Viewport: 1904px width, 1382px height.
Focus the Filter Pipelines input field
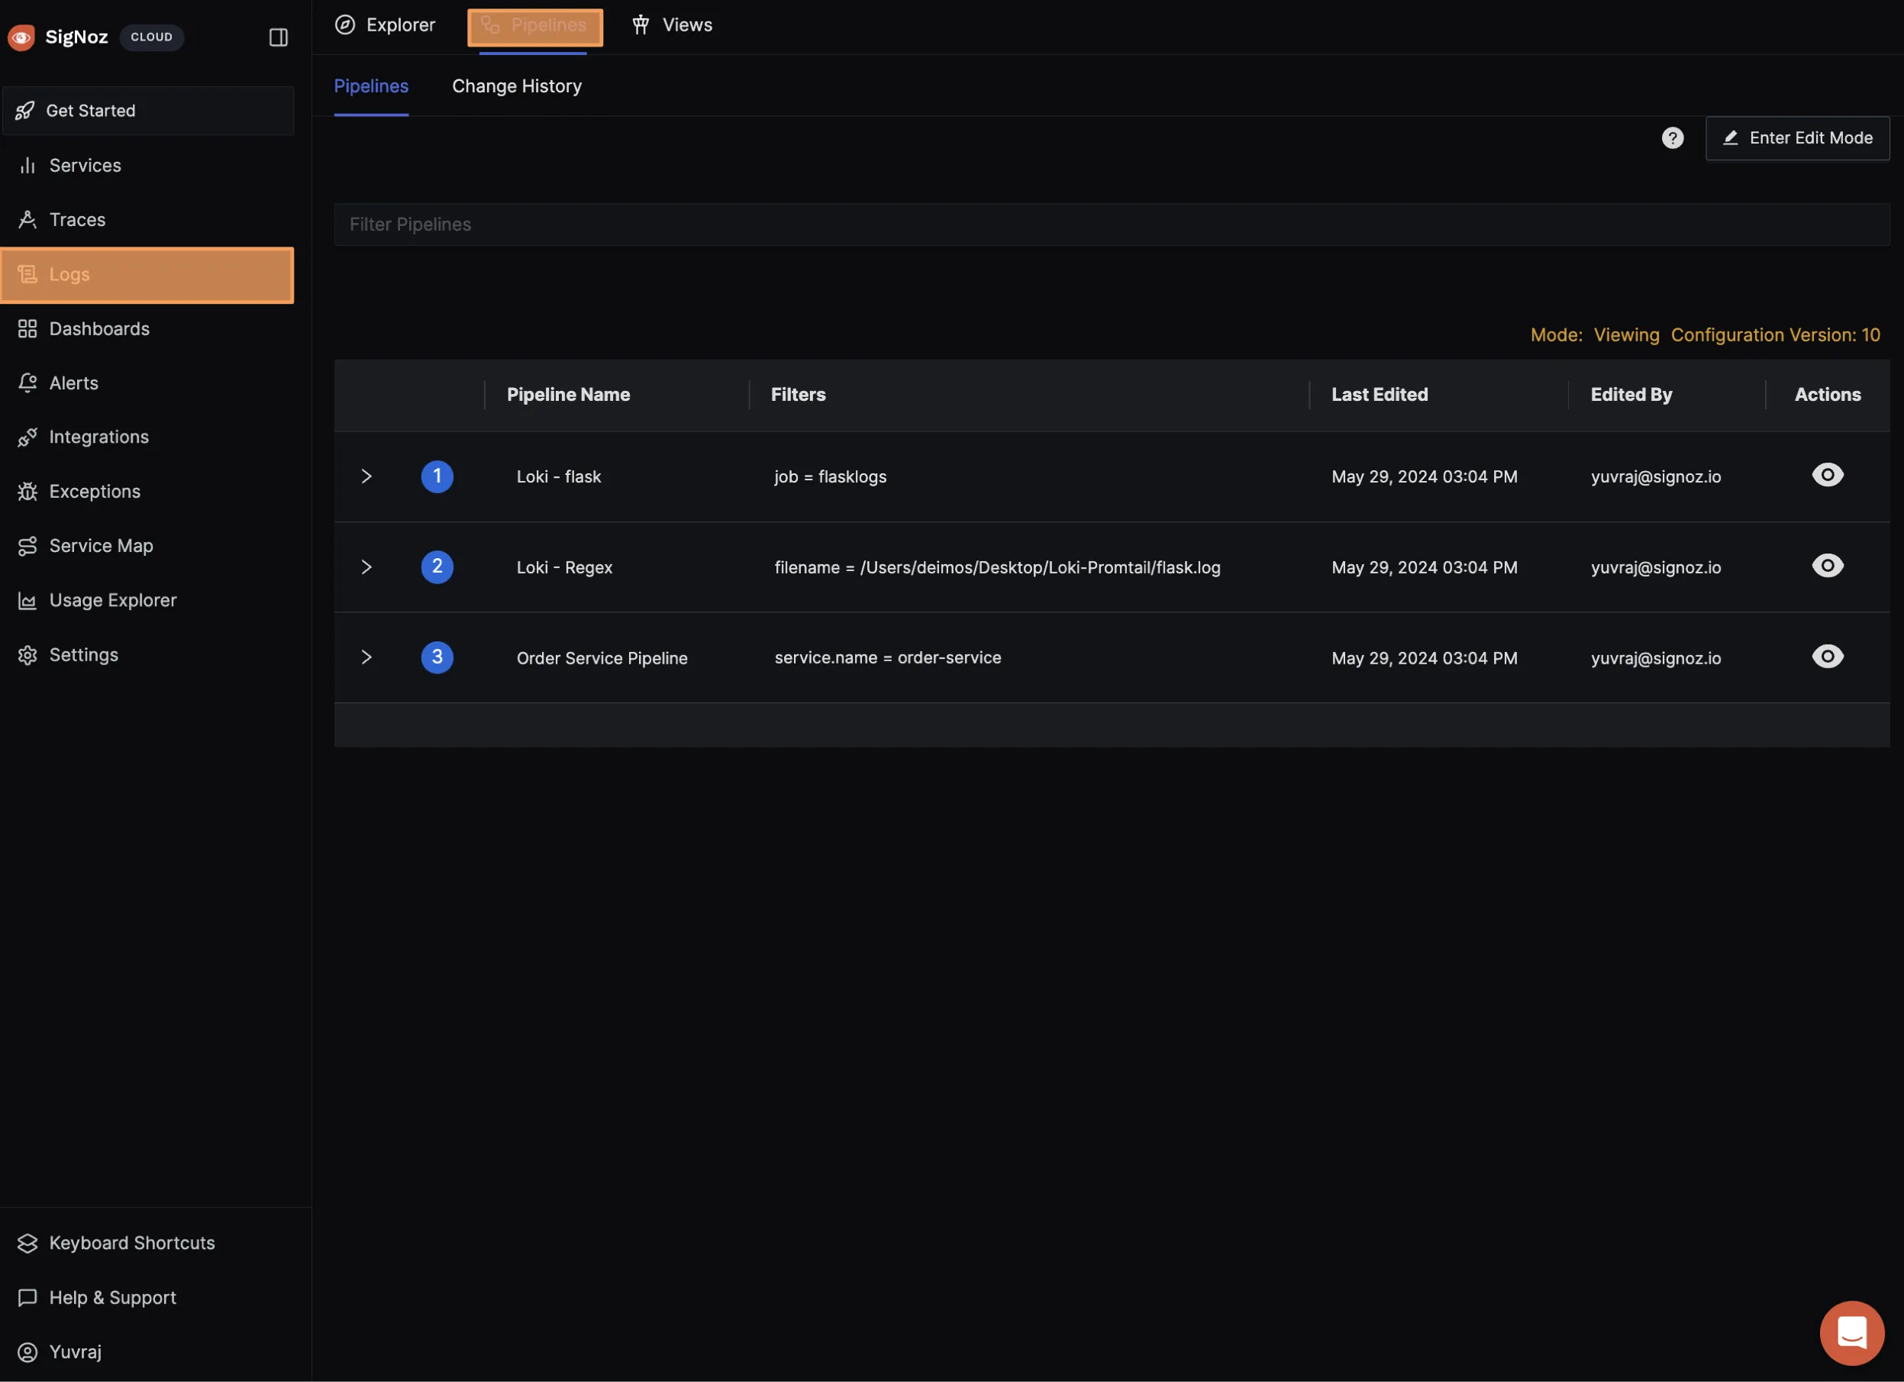[1111, 224]
